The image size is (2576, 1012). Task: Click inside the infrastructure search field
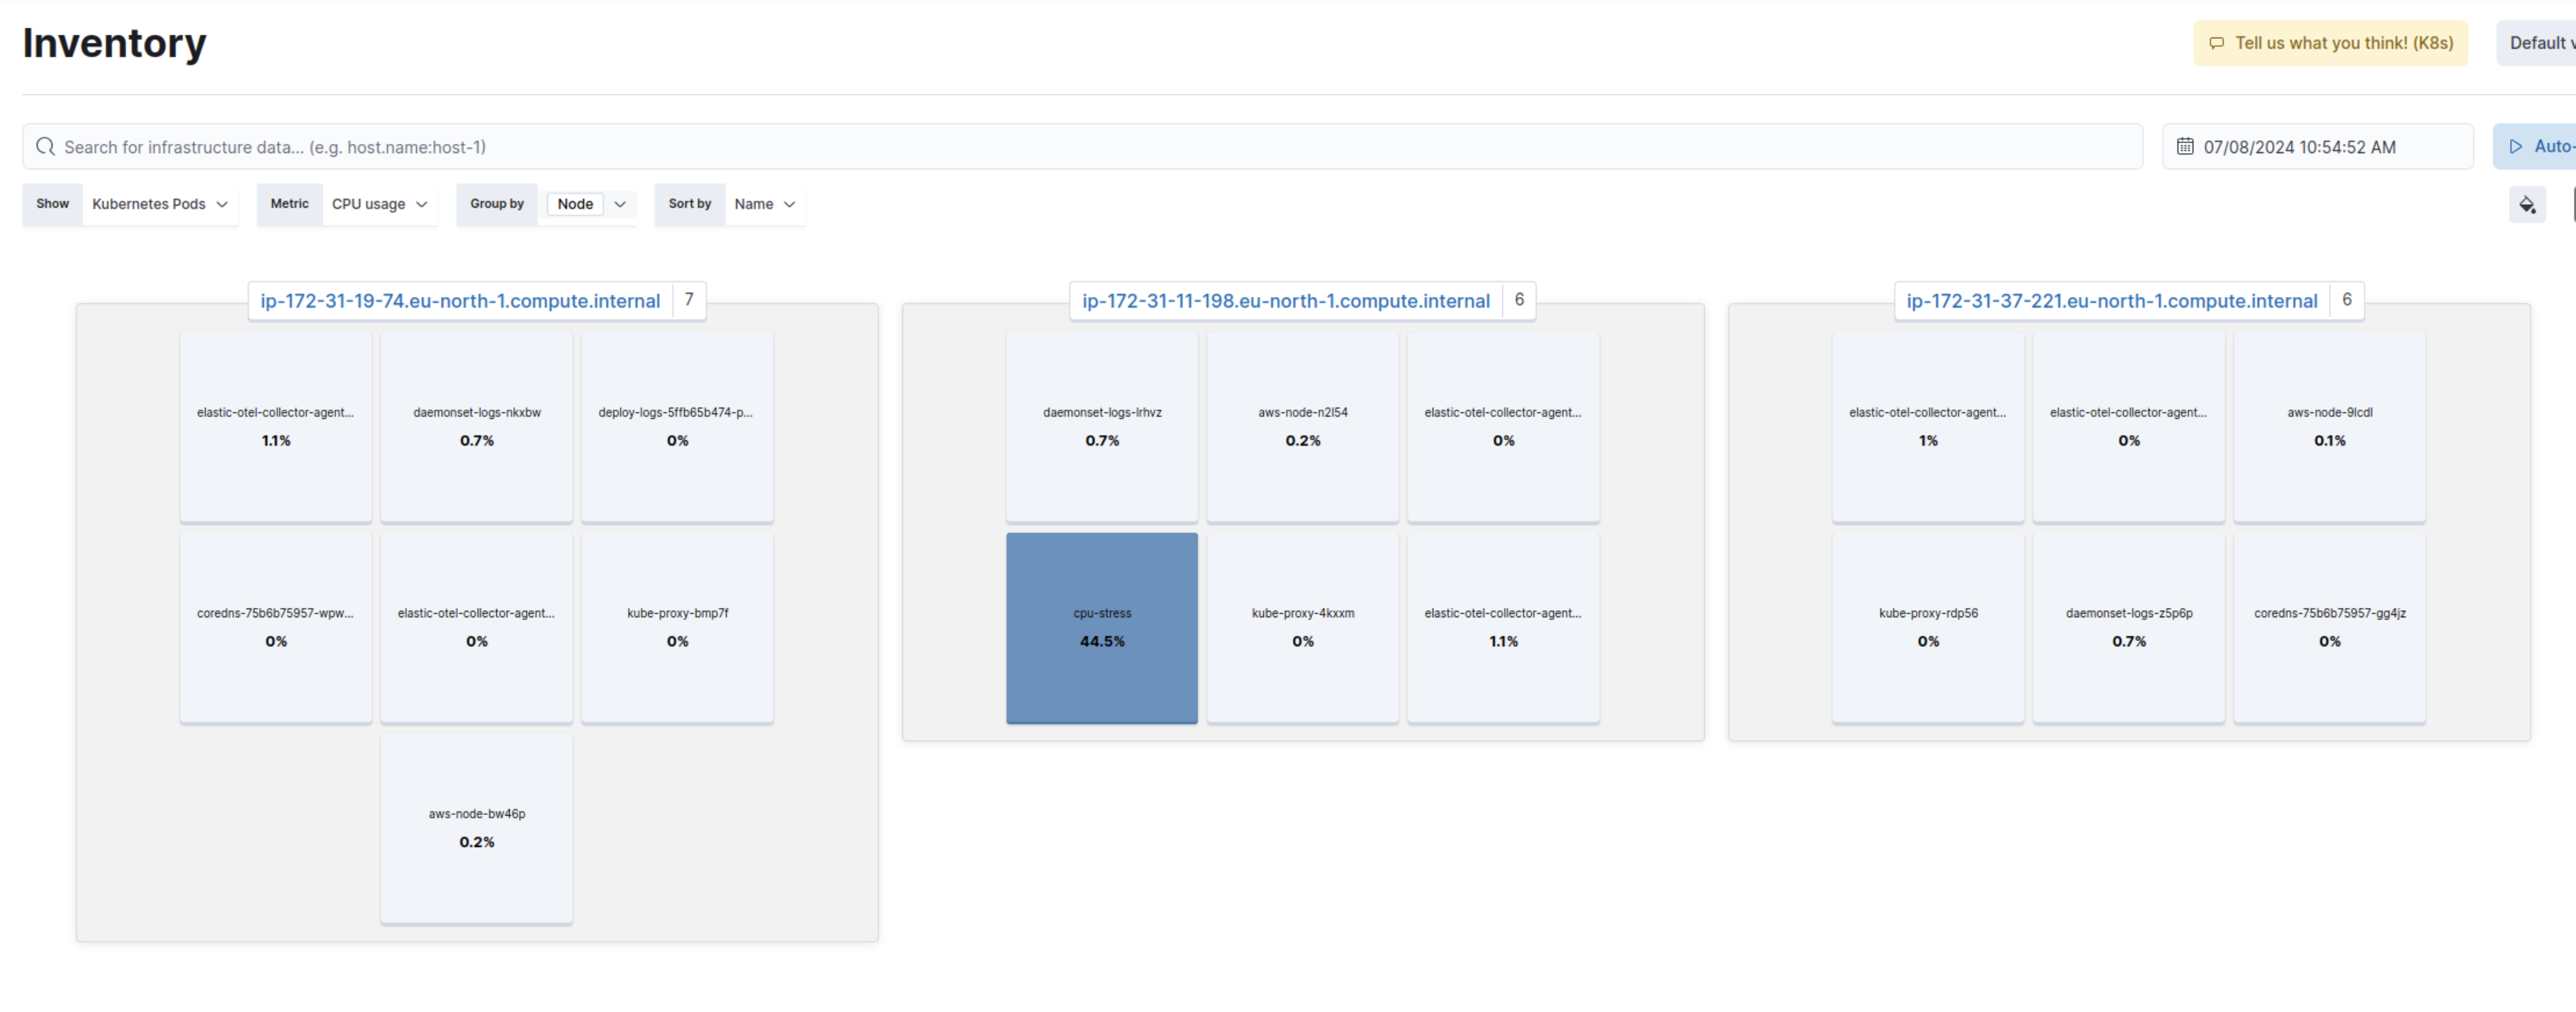point(1000,147)
